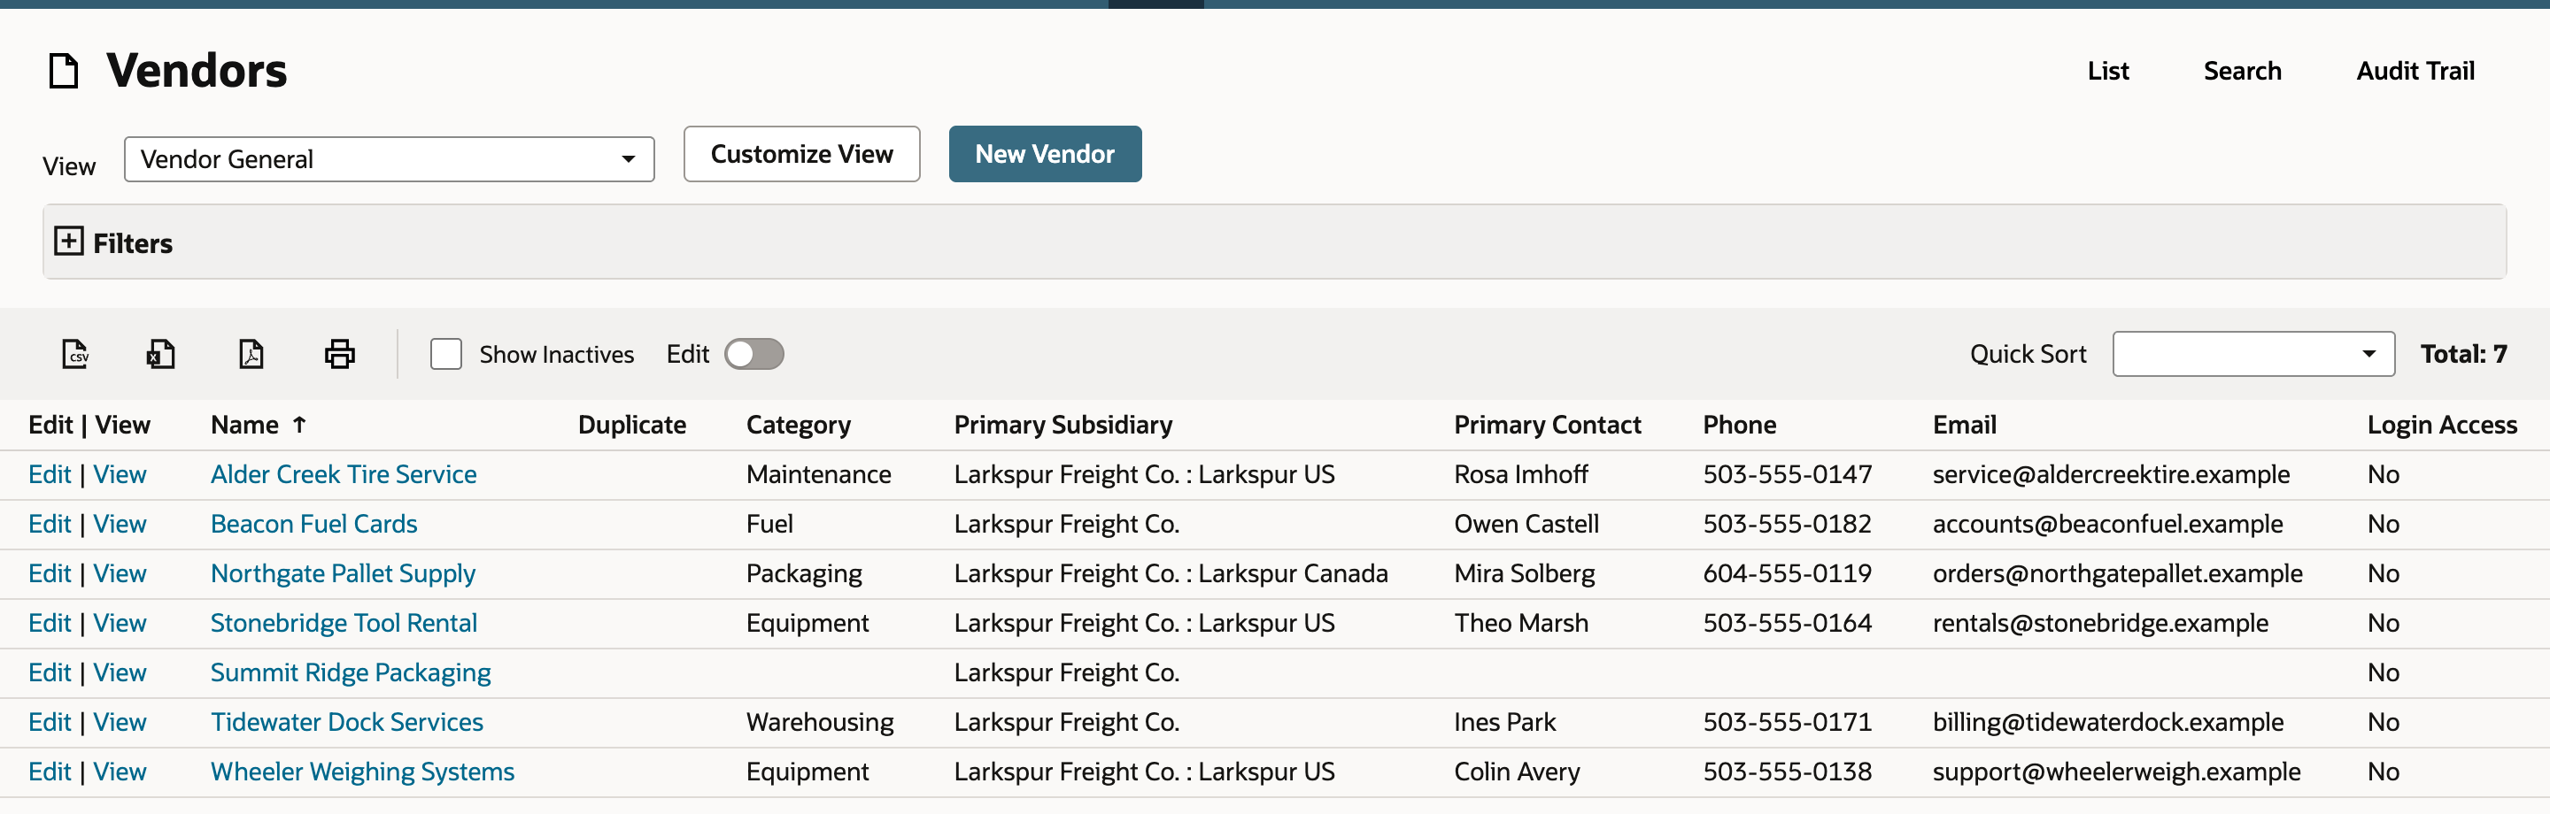Viewport: 2550px width, 814px height.
Task: Click phone number 604-555-0119
Action: click(1787, 573)
